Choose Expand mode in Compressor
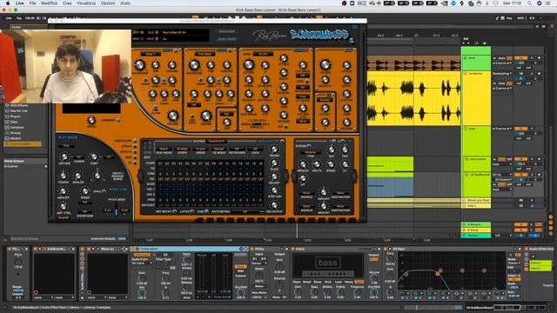This screenshot has height=313, width=557. (240, 276)
